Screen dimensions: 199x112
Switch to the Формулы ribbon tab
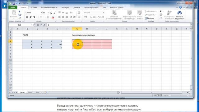(65, 7)
